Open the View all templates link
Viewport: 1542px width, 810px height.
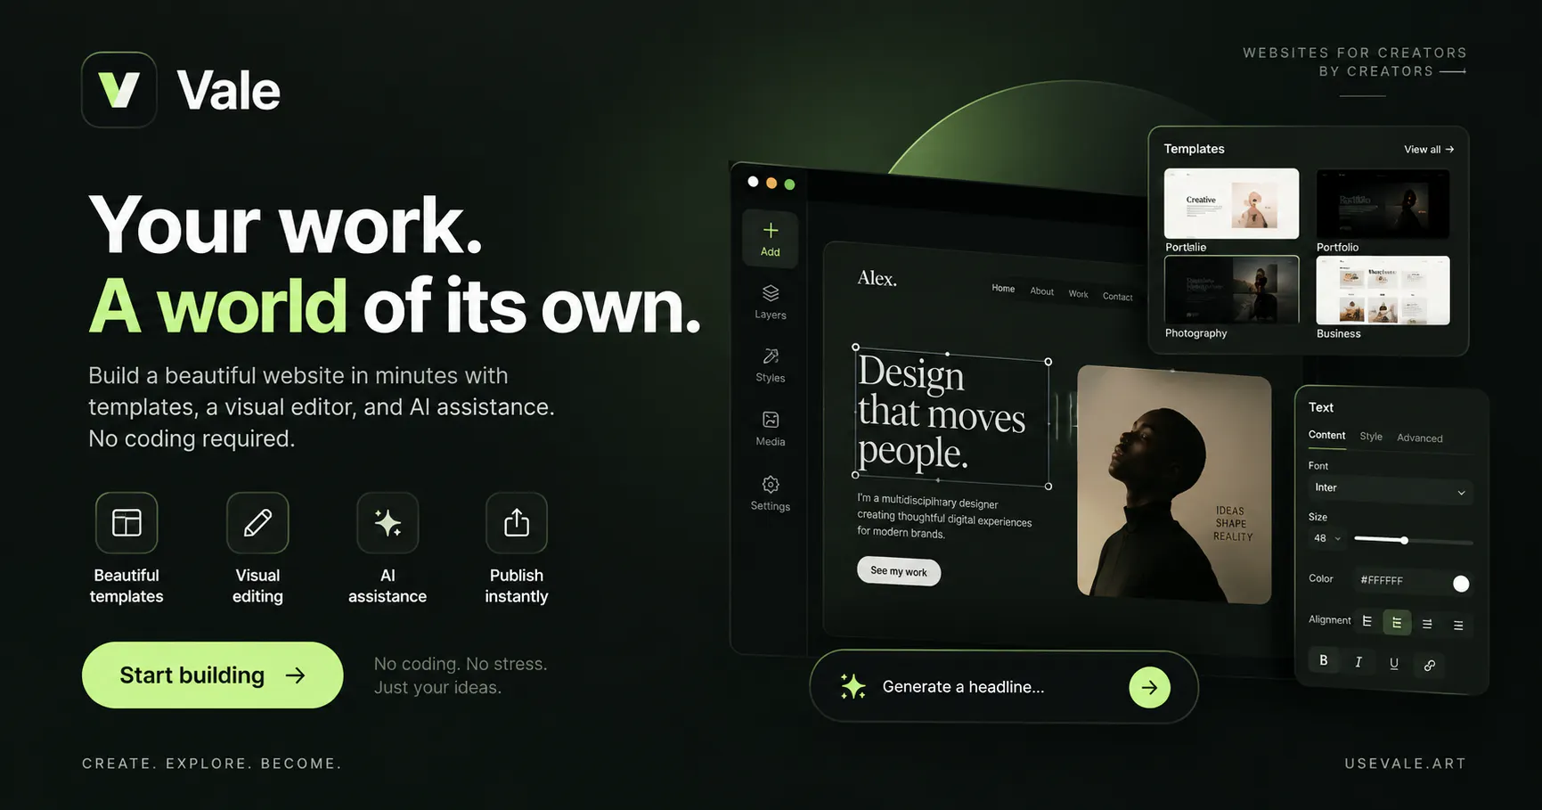coord(1429,150)
